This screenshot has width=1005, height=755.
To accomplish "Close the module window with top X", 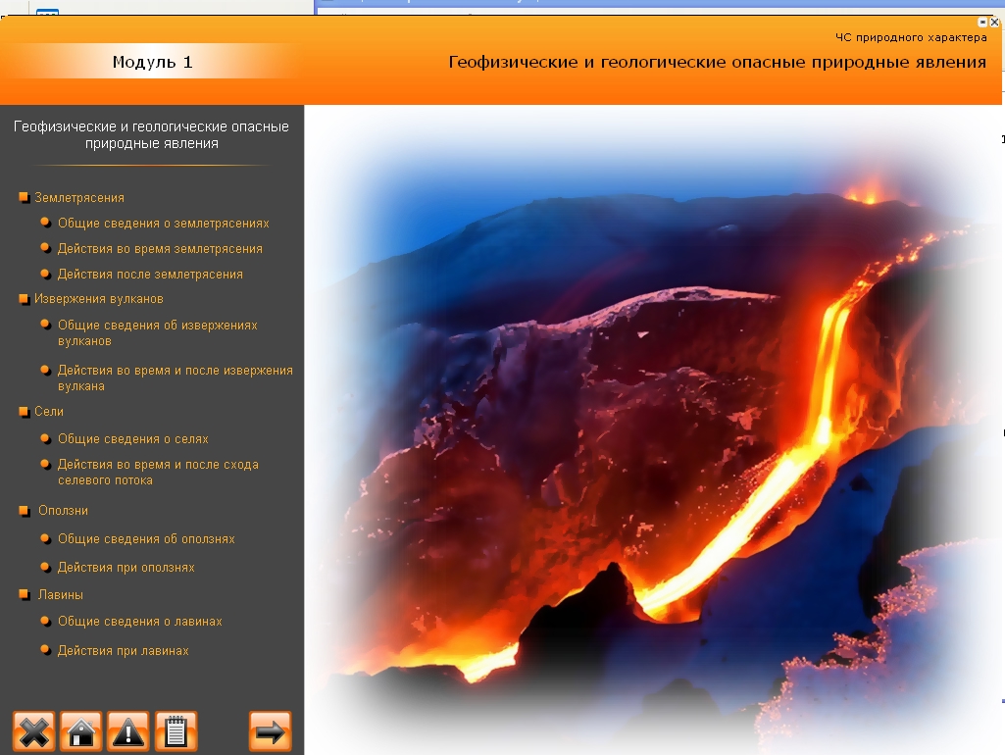I will (995, 22).
